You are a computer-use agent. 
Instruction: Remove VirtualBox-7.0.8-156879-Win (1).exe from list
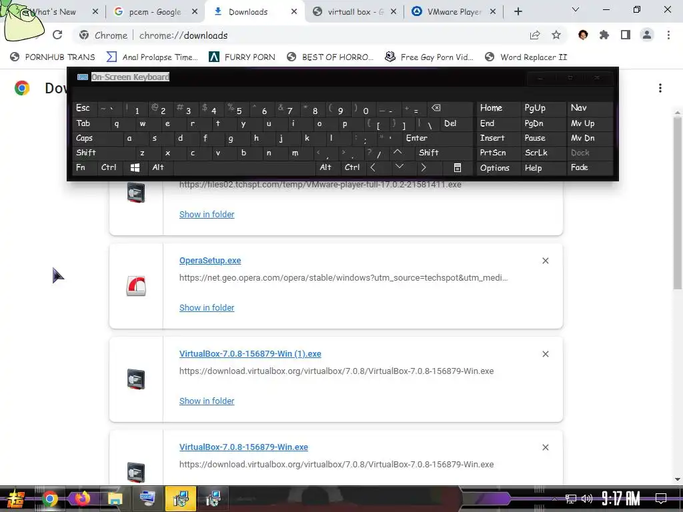click(546, 354)
